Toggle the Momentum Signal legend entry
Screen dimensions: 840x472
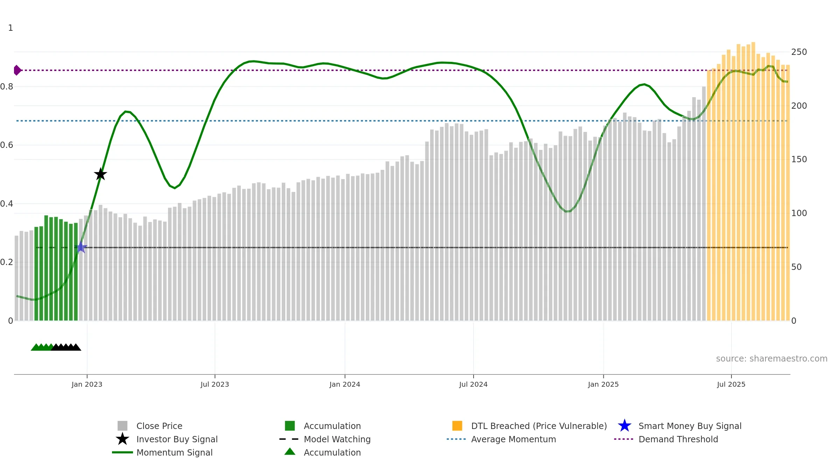(x=174, y=452)
